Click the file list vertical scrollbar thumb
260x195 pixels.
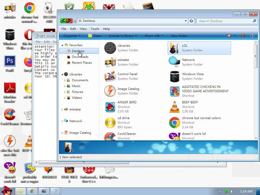256,56
